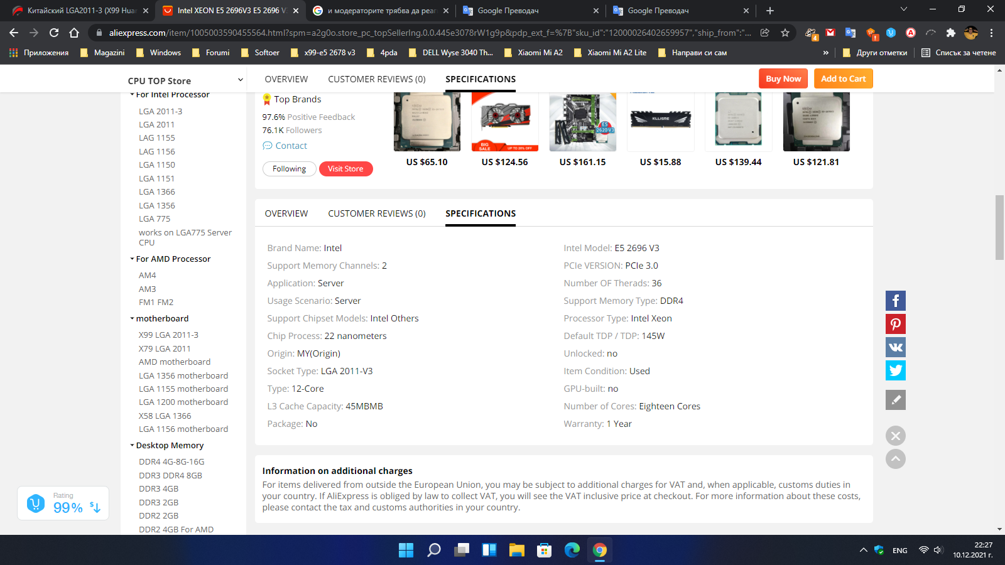Click the Visit Store button
The width and height of the screenshot is (1005, 565).
point(345,169)
